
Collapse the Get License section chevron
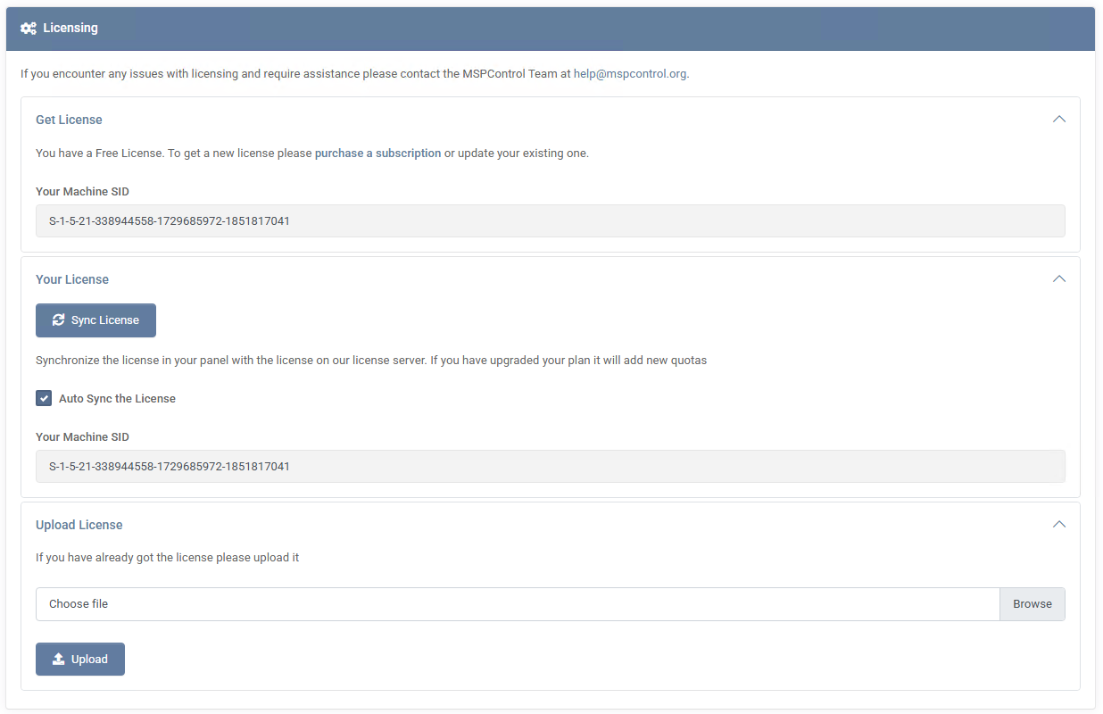click(1058, 120)
